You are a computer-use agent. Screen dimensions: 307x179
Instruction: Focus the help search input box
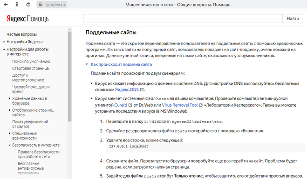[x=183, y=19]
